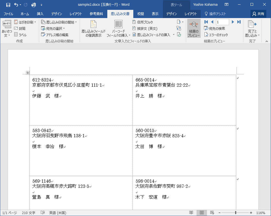Click the proofing check icon in status bar

[43, 212]
